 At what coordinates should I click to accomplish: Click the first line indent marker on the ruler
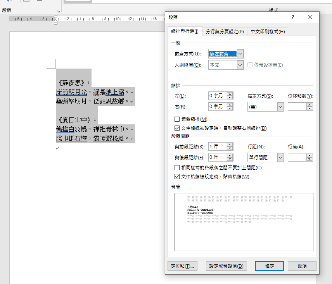point(55,17)
